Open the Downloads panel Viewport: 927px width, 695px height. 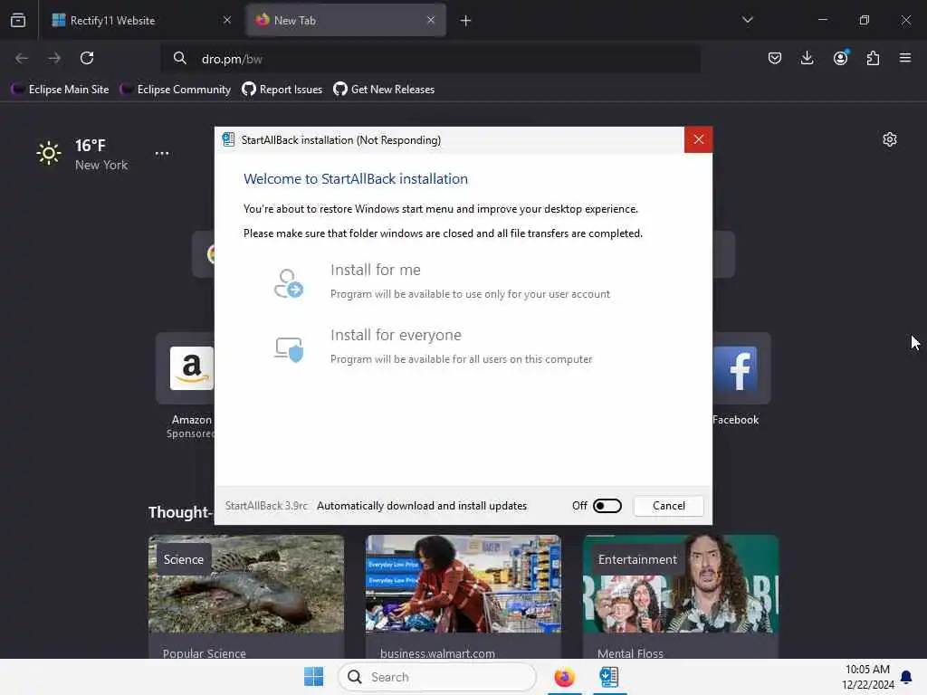(807, 58)
